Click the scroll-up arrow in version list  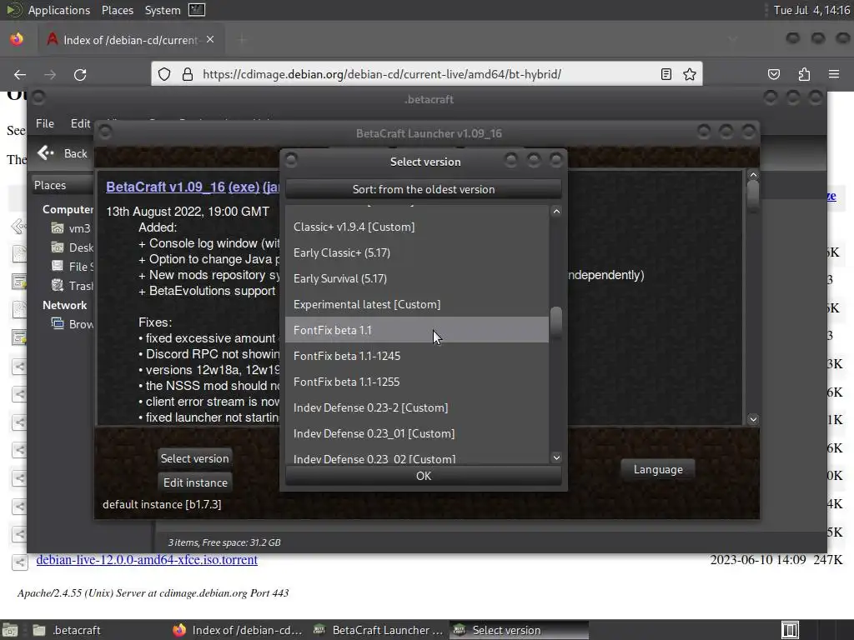pos(556,211)
